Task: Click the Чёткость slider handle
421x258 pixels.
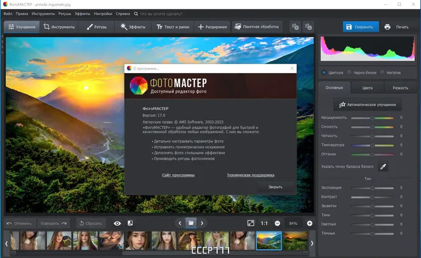Action: [x=372, y=136]
